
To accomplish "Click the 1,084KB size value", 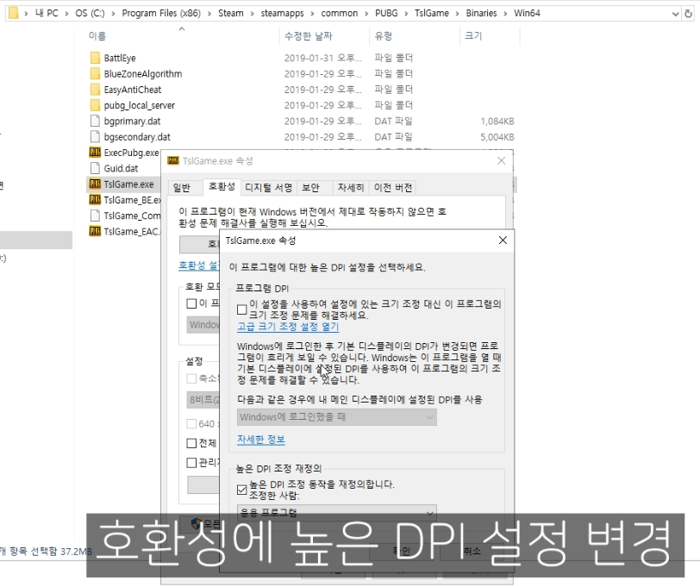I will pos(497,121).
